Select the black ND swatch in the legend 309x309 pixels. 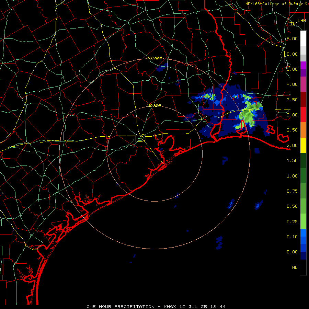tap(303, 267)
